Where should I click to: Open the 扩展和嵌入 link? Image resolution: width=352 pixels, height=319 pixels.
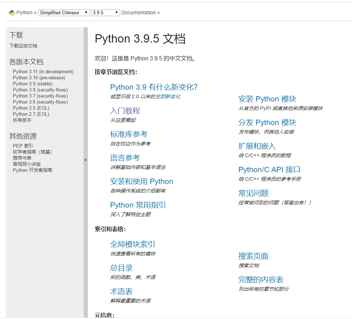257,146
